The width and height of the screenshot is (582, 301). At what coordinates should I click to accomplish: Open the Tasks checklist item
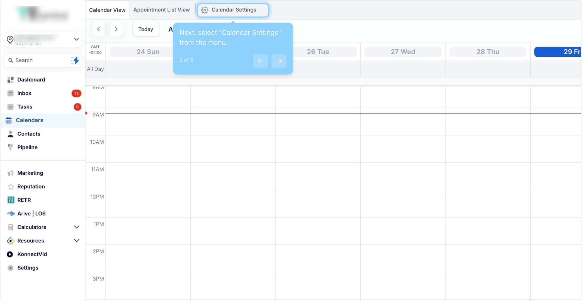(x=25, y=107)
